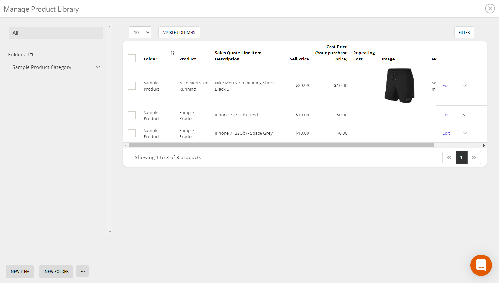Edit the iPhone 7 Space Grey product

pos(446,133)
